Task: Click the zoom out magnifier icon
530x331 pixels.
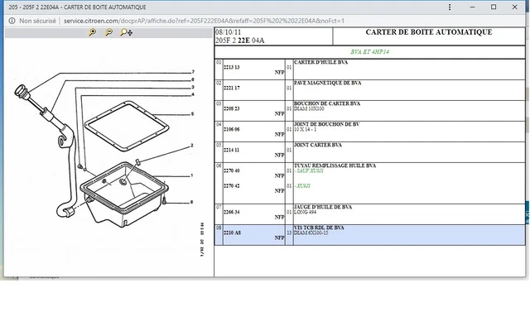Action: coord(108,32)
